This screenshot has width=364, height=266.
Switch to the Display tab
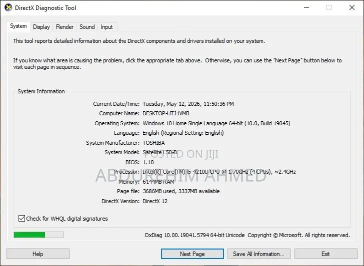(41, 27)
